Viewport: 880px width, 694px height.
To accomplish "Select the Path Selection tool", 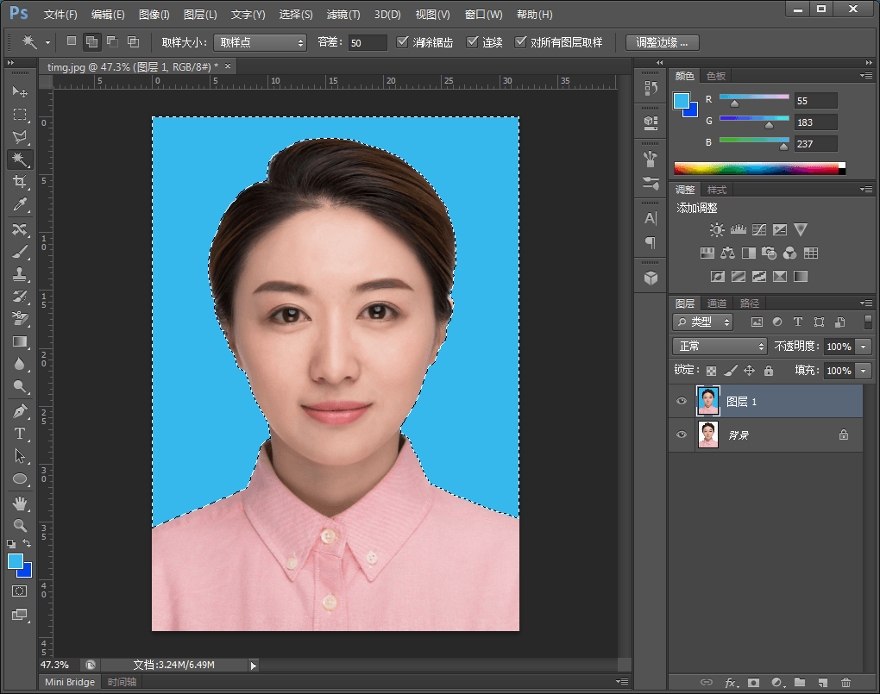I will (20, 456).
